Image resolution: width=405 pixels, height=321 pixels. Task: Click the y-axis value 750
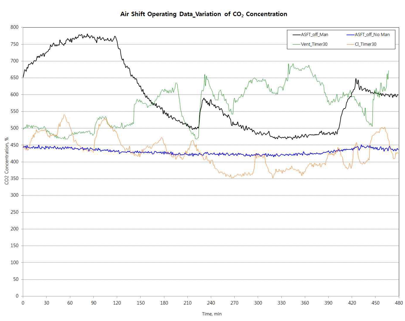pos(15,44)
